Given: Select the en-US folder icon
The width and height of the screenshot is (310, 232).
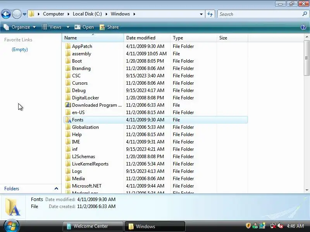Looking at the screenshot, I should point(68,112).
